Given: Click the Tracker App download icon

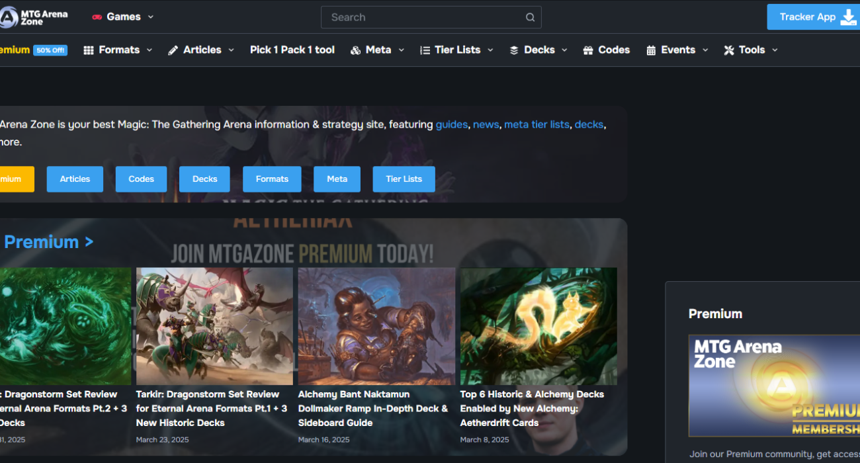Looking at the screenshot, I should click(848, 17).
